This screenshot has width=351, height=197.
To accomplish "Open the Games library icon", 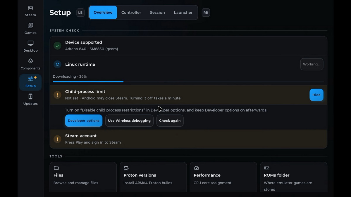I will 30,25.
